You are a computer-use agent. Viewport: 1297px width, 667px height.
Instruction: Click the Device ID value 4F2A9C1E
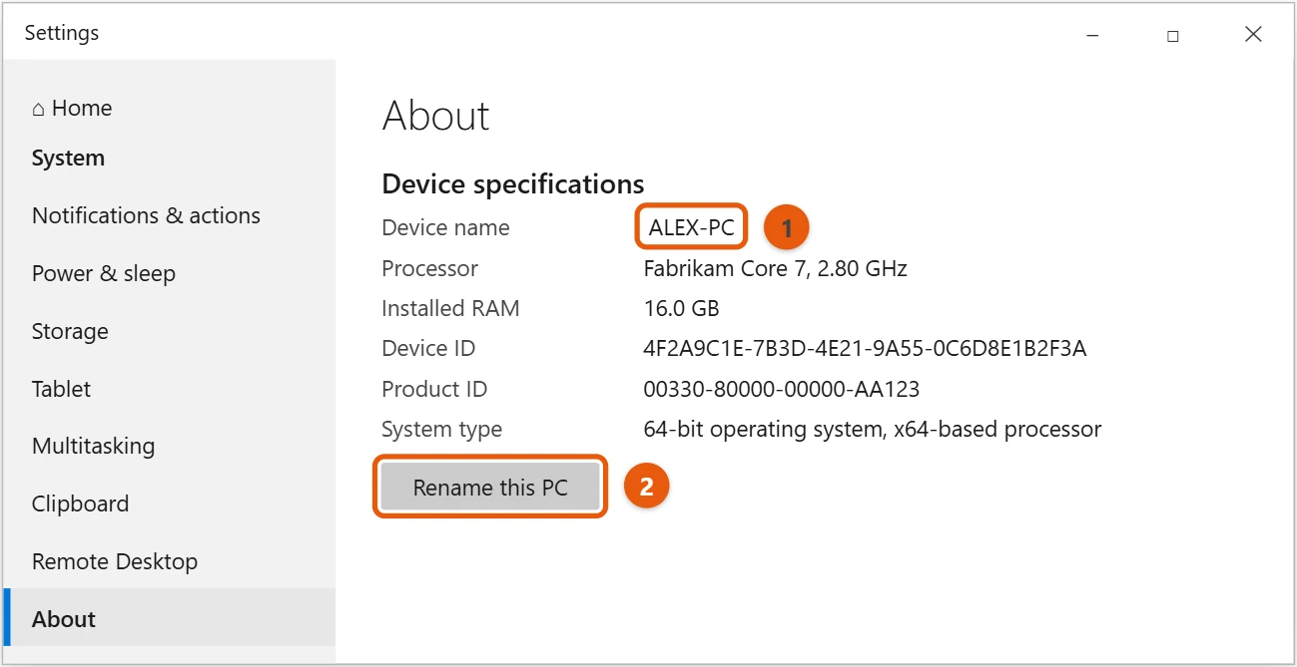[x=865, y=348]
